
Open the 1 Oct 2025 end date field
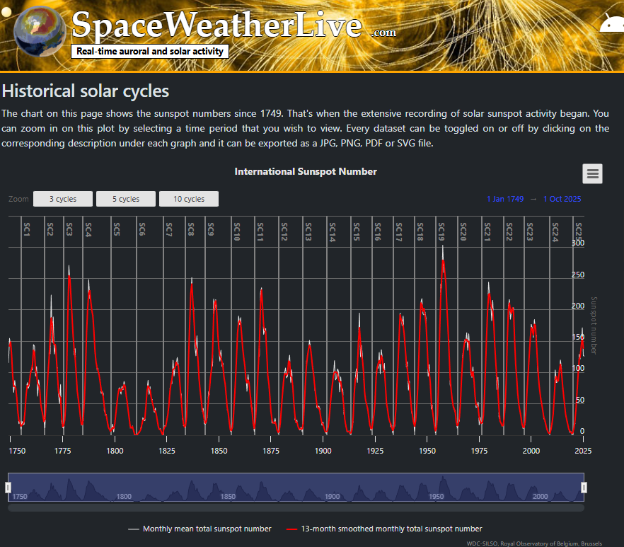coord(562,199)
